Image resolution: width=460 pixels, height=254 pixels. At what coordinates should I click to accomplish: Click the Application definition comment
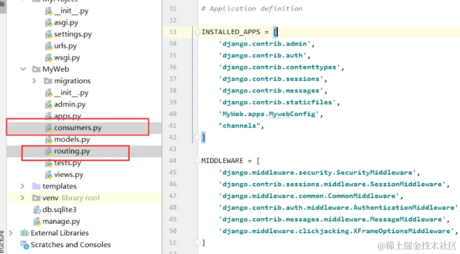pos(252,8)
